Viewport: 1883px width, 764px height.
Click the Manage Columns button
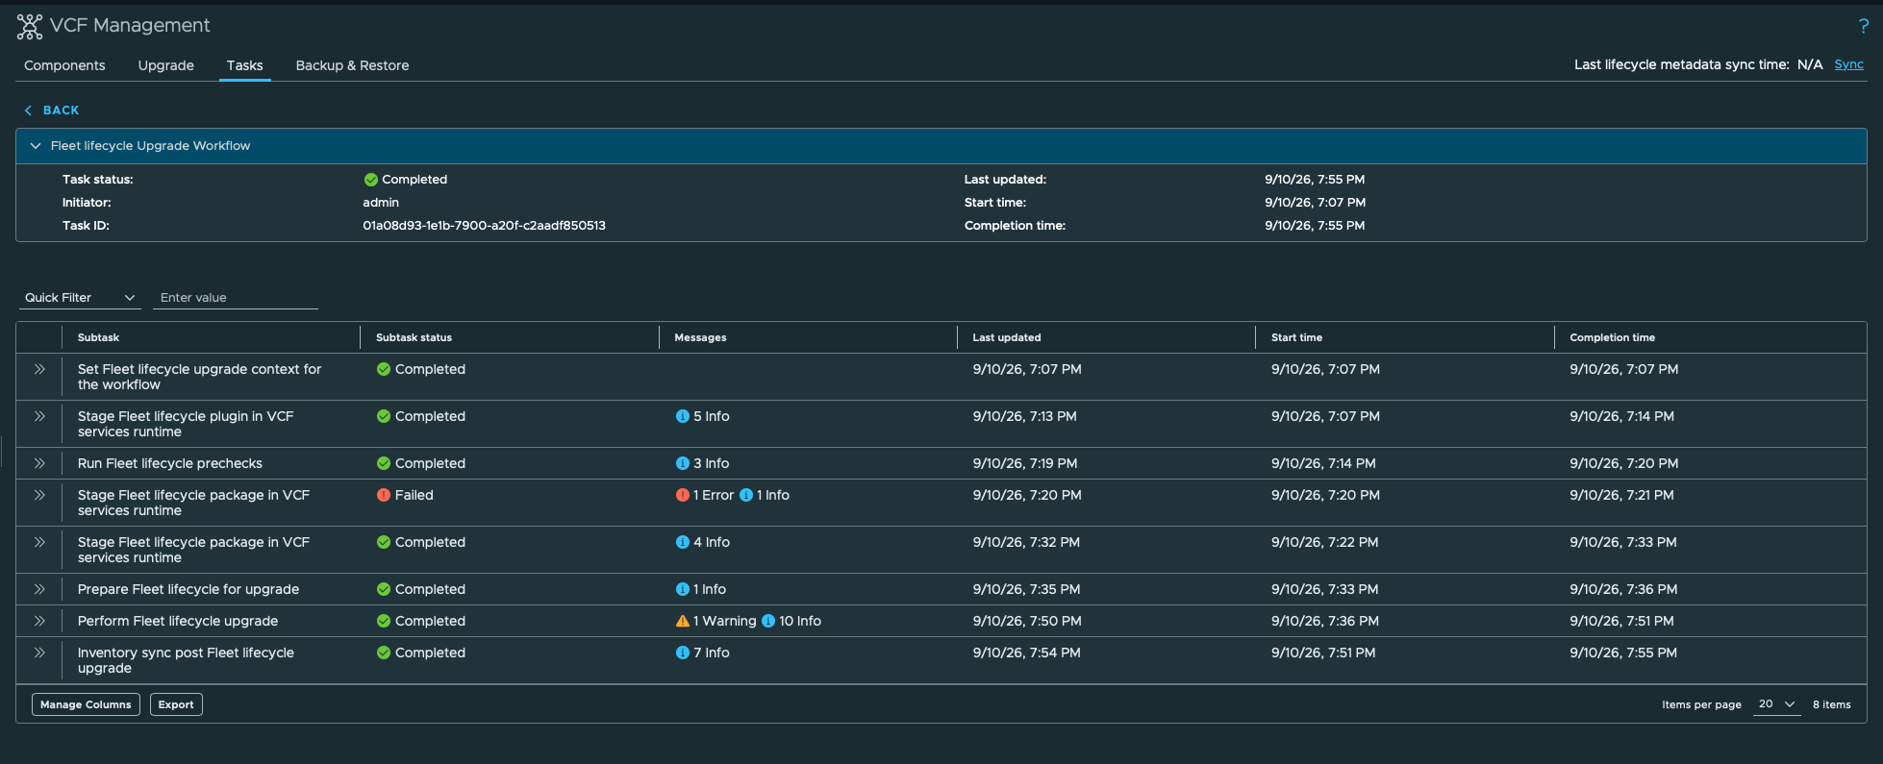[x=86, y=704]
